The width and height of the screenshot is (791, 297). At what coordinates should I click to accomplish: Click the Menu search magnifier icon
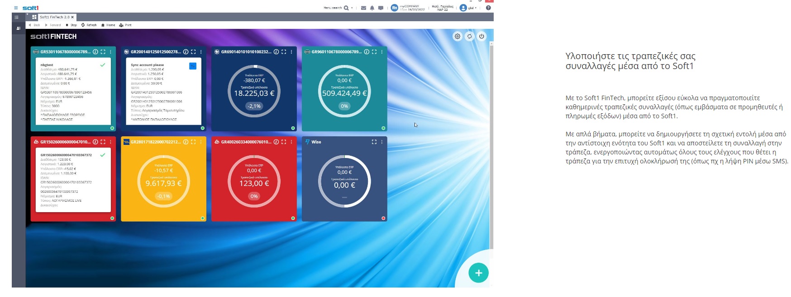coord(346,8)
